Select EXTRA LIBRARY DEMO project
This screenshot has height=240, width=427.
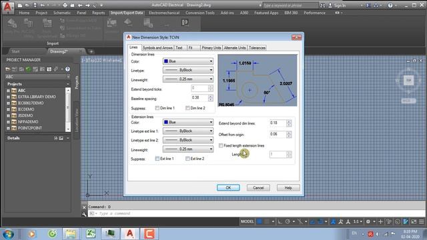[x=37, y=97]
